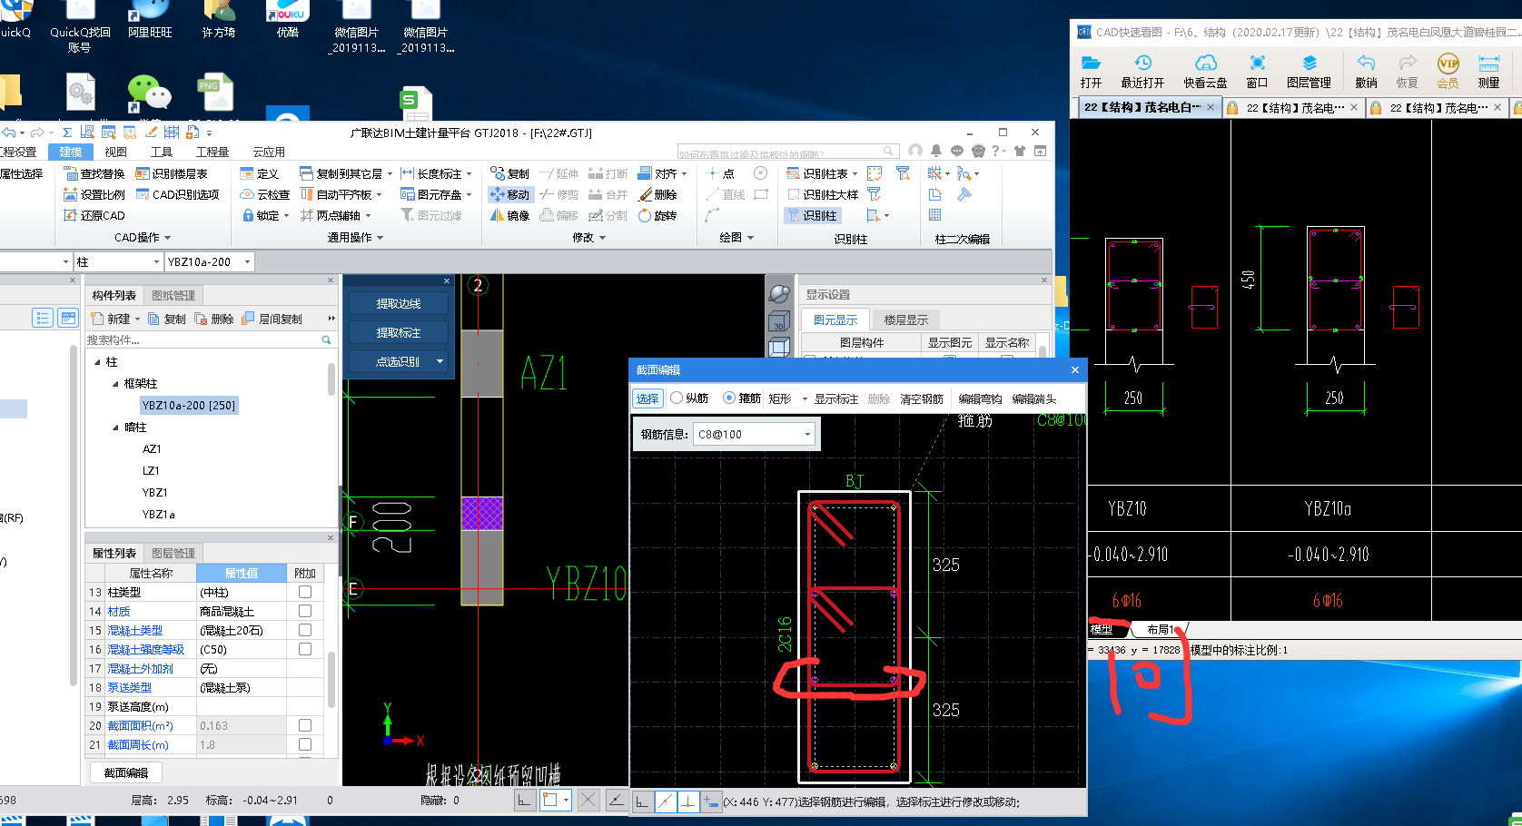Click 截面编辑 button at bottom
This screenshot has width=1522, height=826.
click(126, 772)
